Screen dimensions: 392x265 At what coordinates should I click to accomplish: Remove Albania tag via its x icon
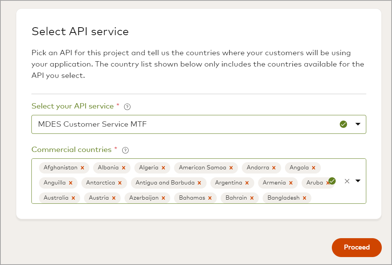coord(123,168)
